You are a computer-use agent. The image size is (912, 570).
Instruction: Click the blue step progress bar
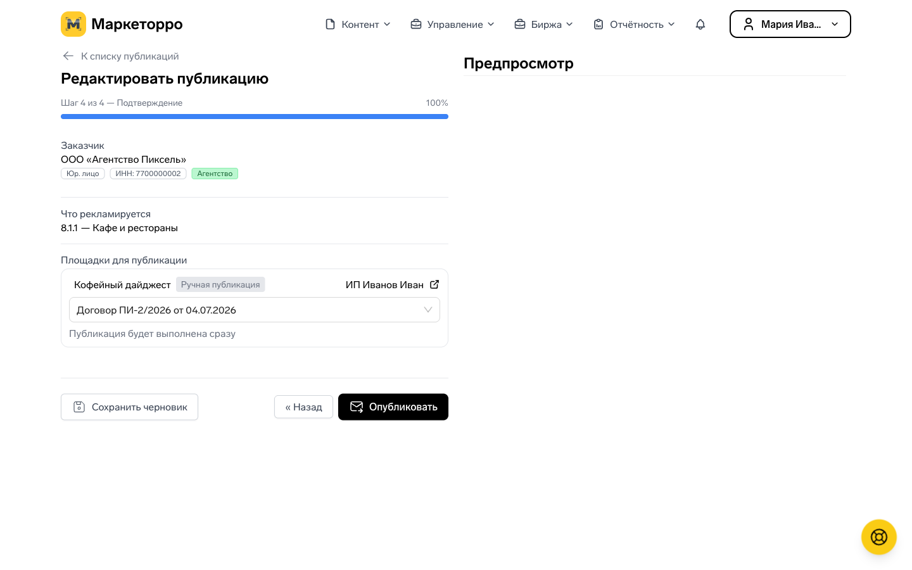[255, 117]
